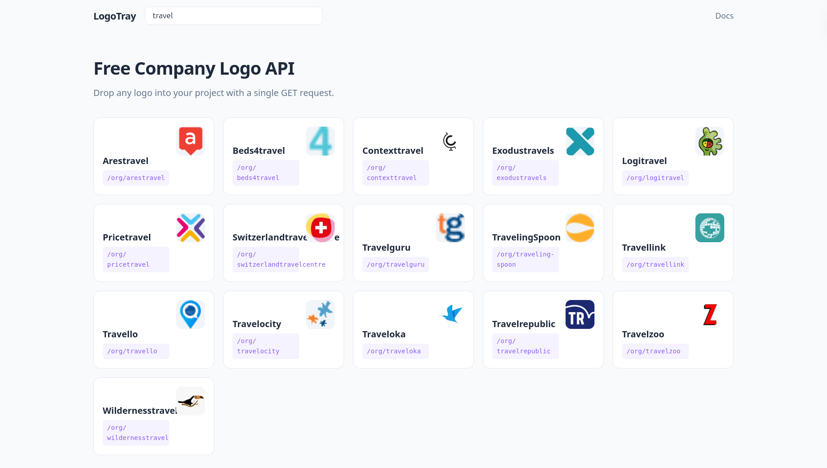827x468 pixels.
Task: Click the Exodustravels teal X logo
Action: point(580,141)
